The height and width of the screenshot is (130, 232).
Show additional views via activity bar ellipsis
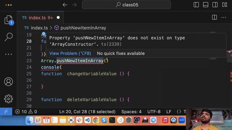pos(8,54)
